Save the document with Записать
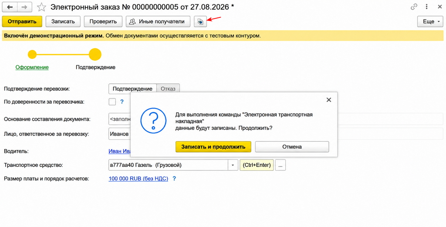This screenshot has height=227, width=446. 63,22
